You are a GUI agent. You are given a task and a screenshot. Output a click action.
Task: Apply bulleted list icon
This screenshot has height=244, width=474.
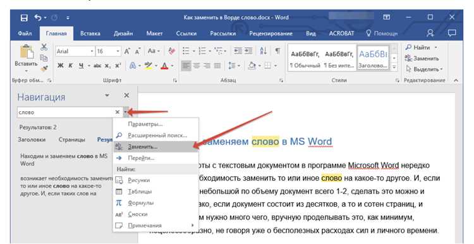click(186, 51)
